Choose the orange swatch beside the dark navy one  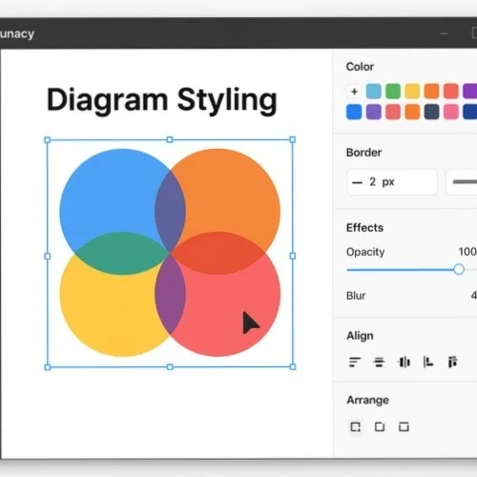412,112
